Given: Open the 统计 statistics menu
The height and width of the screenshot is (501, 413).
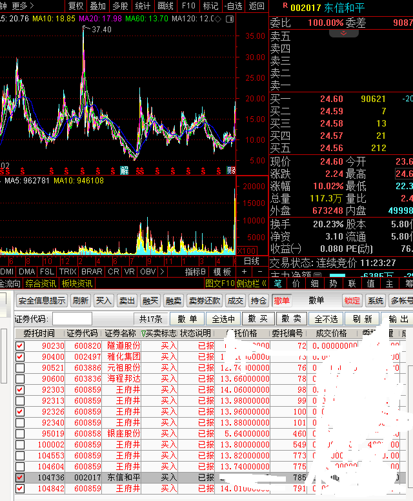Looking at the screenshot, I should point(143,6).
